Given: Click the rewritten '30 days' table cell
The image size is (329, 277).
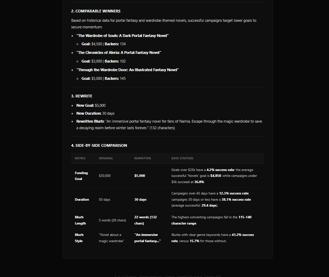Looking at the screenshot, I should point(140,199).
